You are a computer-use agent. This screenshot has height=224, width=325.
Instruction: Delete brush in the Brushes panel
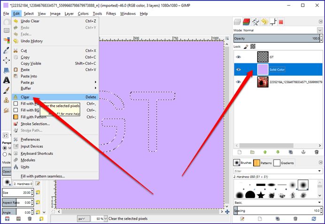(x=295, y=219)
